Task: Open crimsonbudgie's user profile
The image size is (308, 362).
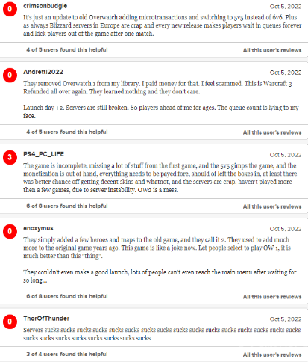Action: click(x=45, y=6)
